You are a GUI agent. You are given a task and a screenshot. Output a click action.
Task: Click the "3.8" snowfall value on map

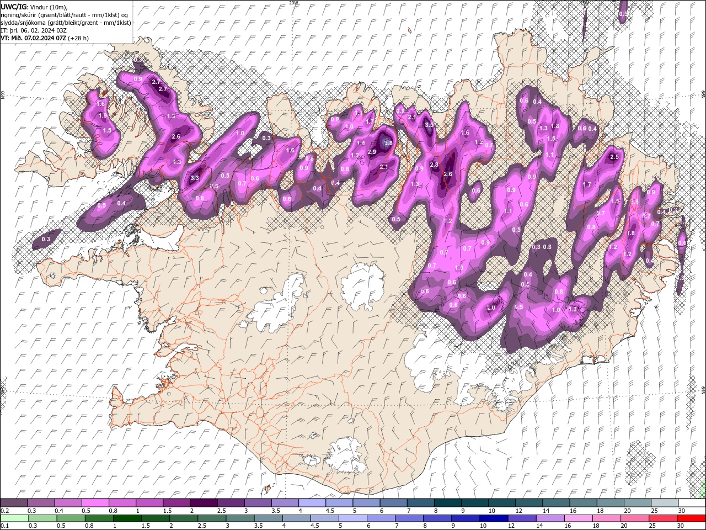(388, 143)
